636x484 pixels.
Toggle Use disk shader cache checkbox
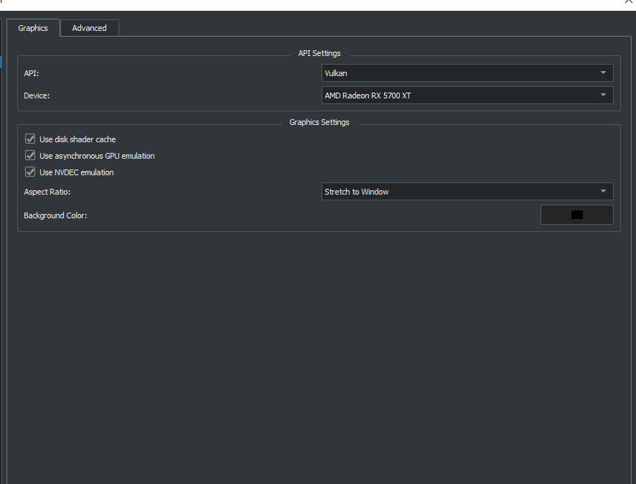coord(30,139)
